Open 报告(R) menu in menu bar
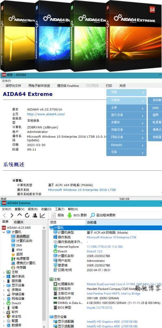This screenshot has height=328, width=162. click(x=33, y=209)
